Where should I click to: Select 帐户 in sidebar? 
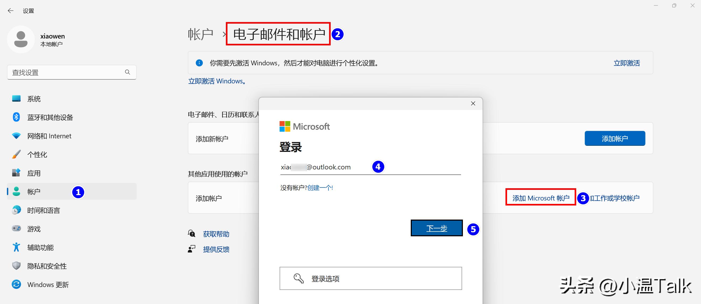(x=72, y=191)
